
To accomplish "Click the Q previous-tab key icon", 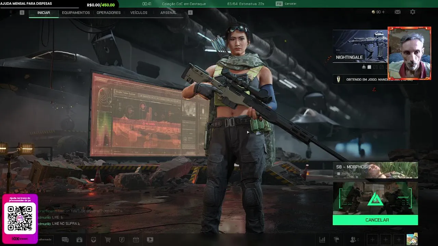I will [x=22, y=13].
